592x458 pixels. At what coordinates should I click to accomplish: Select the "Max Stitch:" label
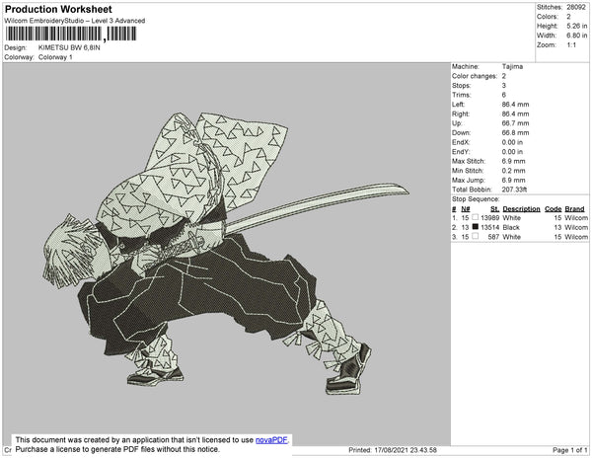468,161
